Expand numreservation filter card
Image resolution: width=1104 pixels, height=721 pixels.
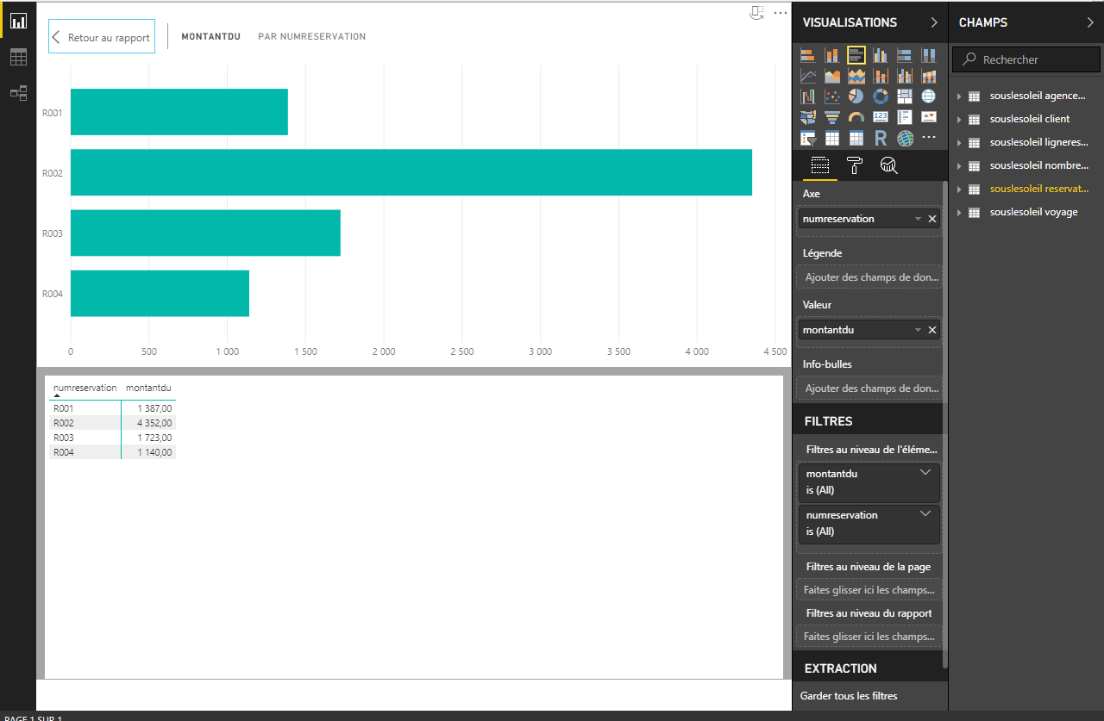[x=925, y=514]
